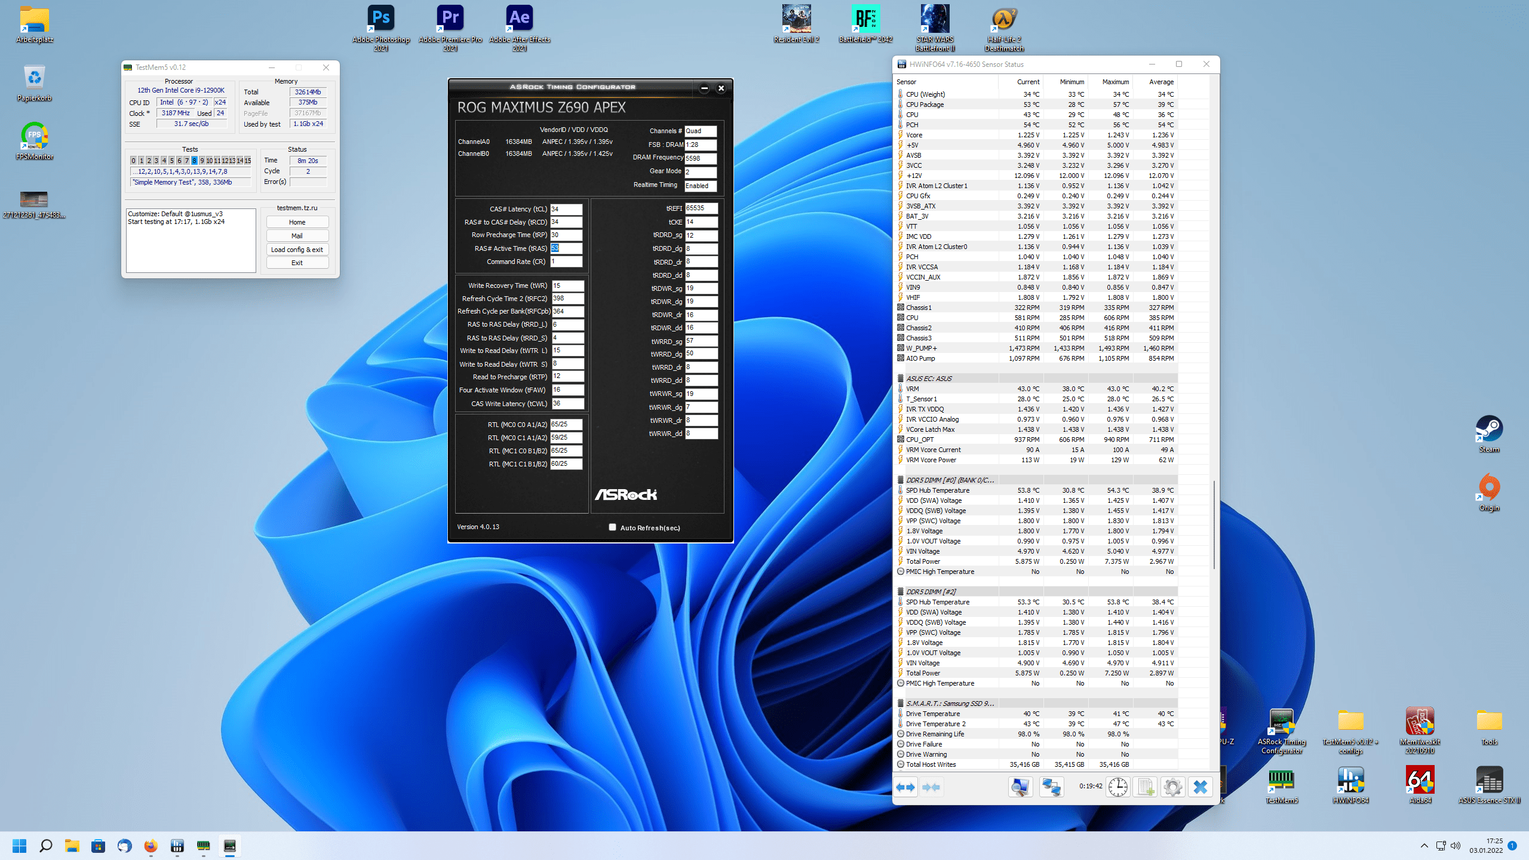Screen dimensions: 1529x860
Task: Open HWiNFO sensor settings gear
Action: click(1172, 787)
